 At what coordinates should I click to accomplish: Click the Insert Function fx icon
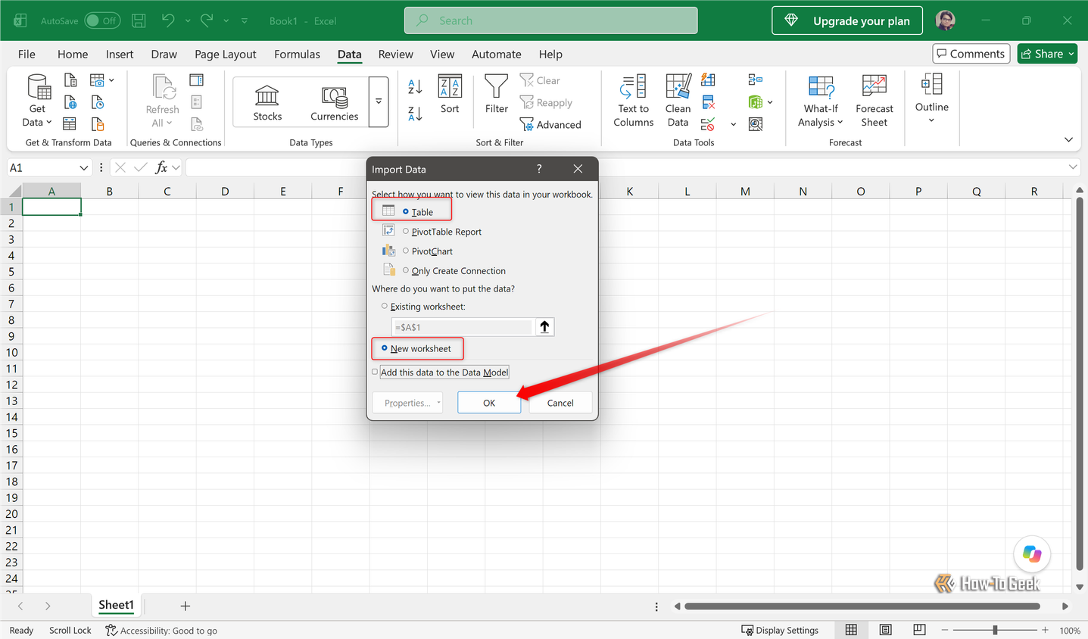pos(161,167)
